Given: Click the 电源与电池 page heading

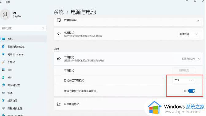Looking at the screenshot, I should point(83,12).
